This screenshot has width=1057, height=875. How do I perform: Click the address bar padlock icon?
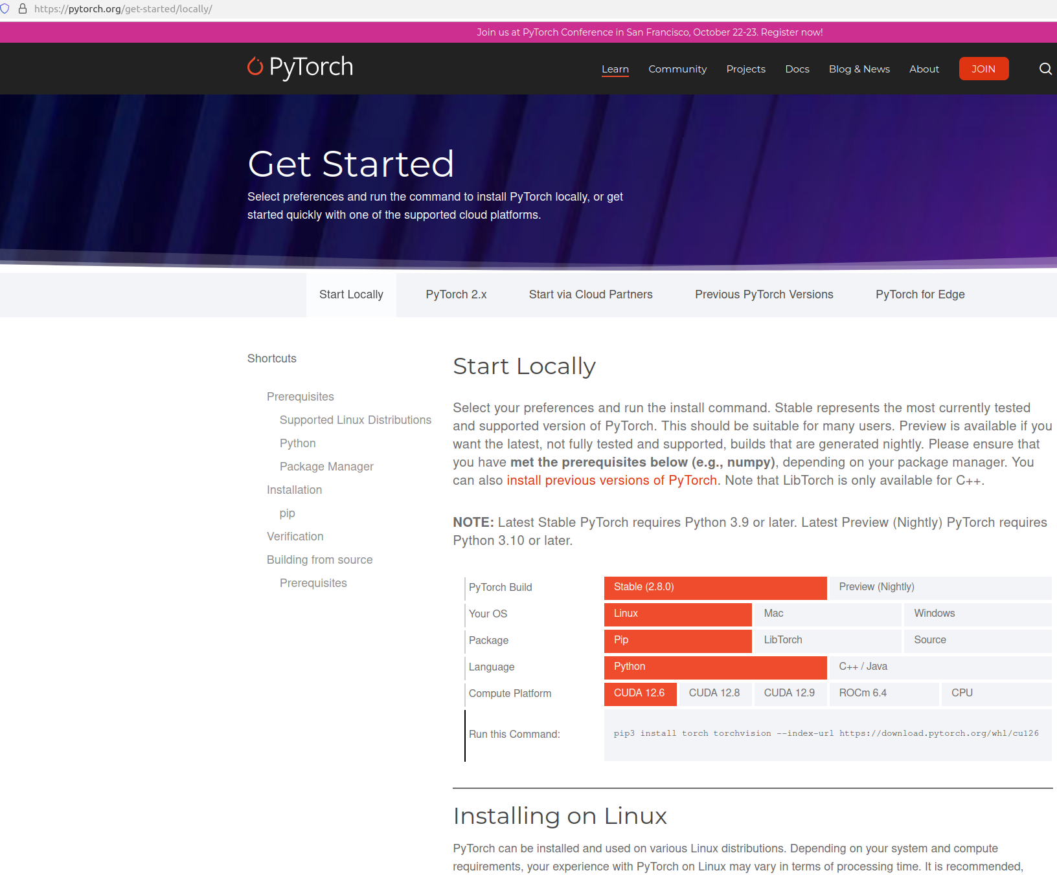[x=23, y=9]
